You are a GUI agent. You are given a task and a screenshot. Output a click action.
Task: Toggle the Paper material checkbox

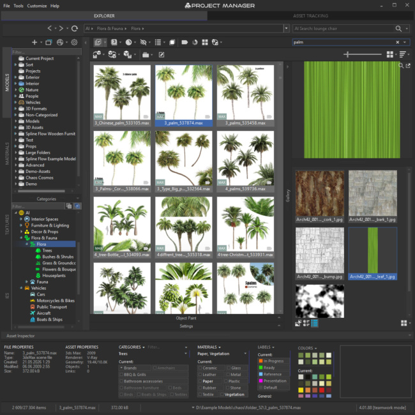(x=200, y=381)
